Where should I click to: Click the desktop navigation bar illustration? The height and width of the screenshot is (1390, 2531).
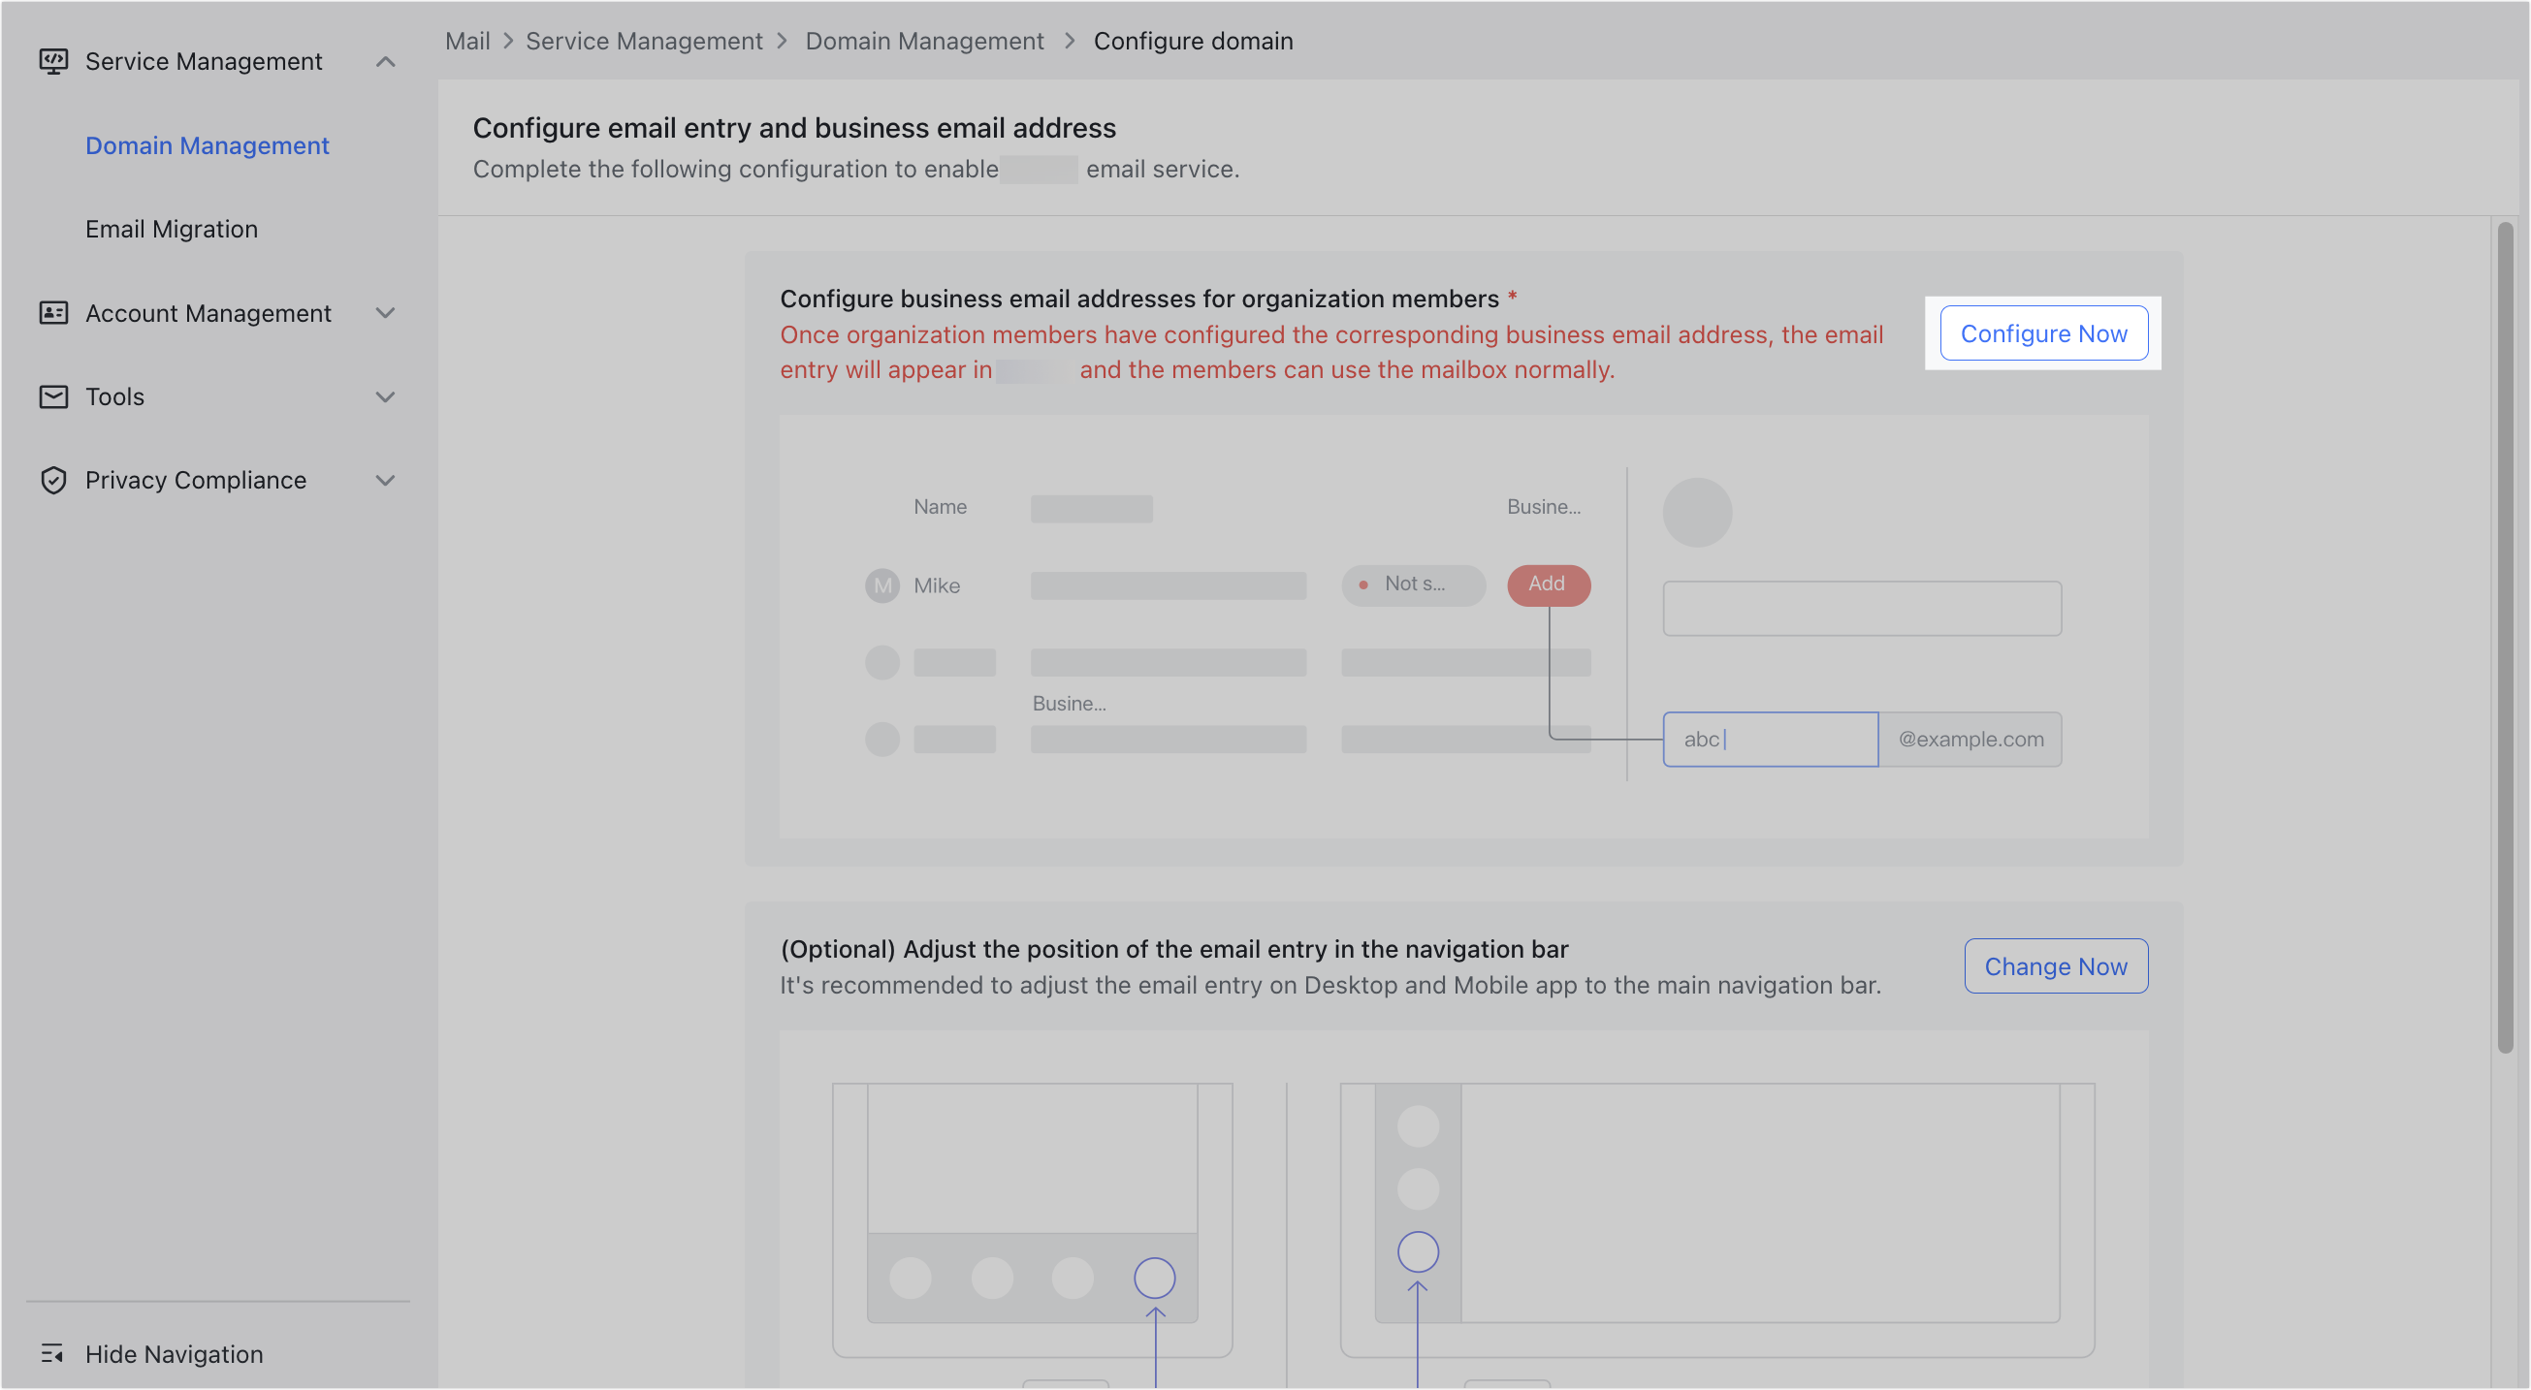point(1418,1203)
